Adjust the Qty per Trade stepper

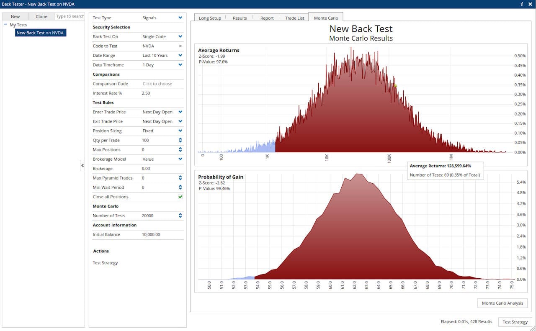(x=180, y=140)
